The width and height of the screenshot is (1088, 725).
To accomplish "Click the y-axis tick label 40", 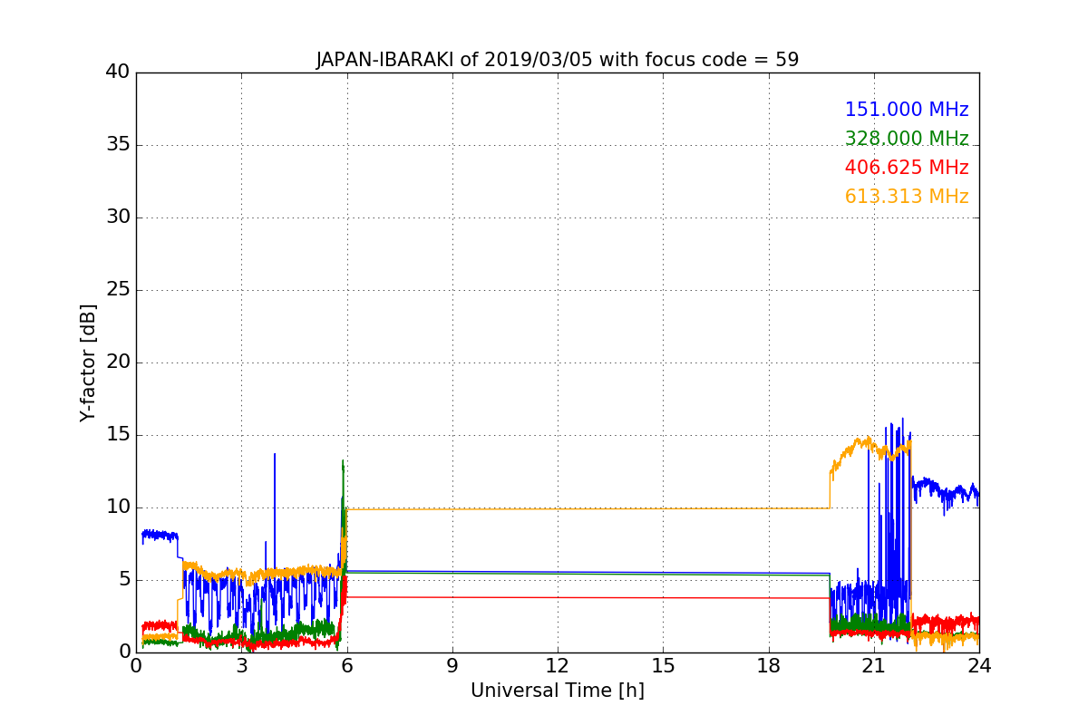I will pos(118,72).
